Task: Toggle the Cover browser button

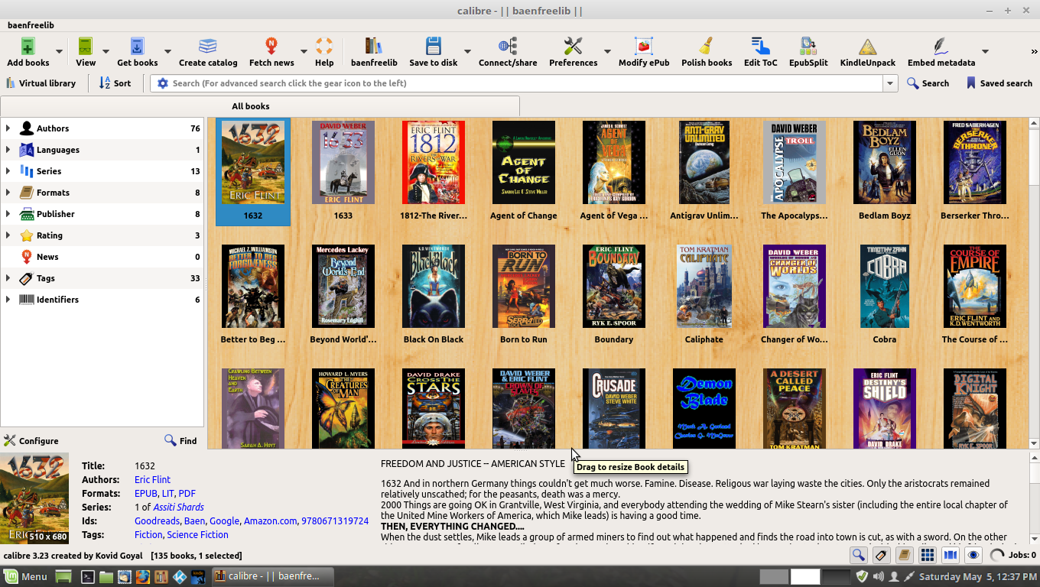Action: point(951,556)
